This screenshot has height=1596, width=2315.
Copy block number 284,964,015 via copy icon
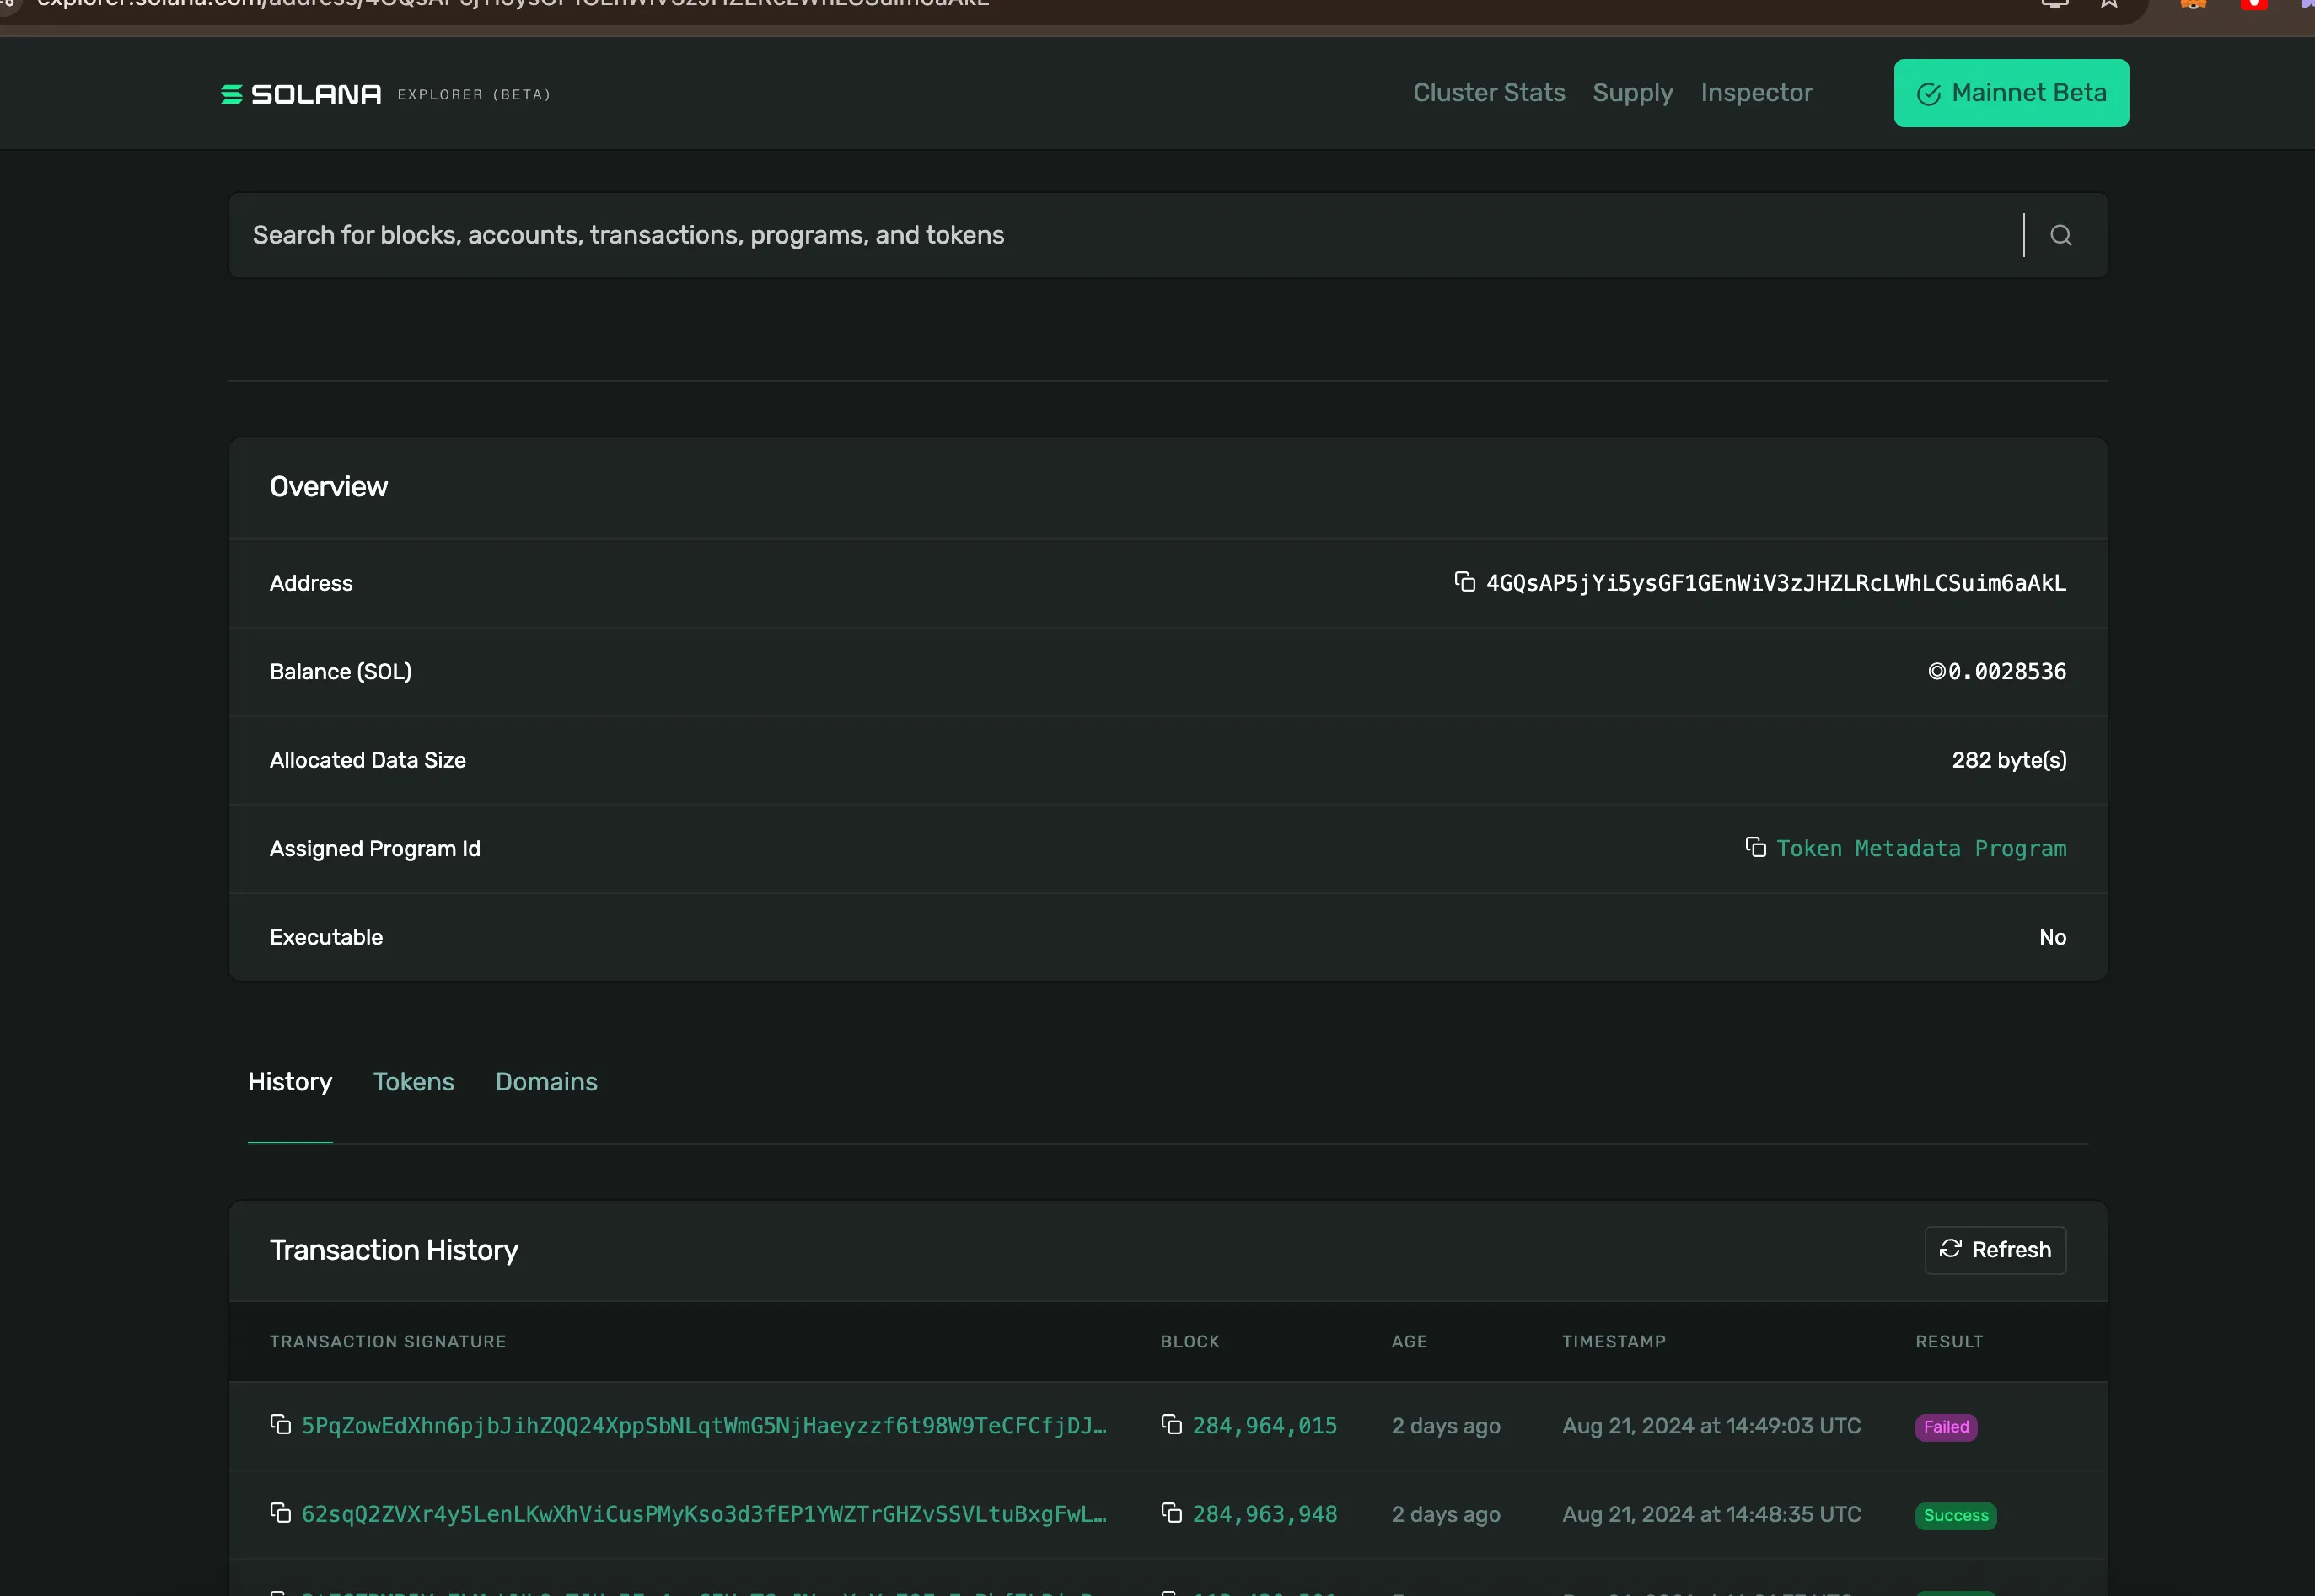point(1172,1424)
